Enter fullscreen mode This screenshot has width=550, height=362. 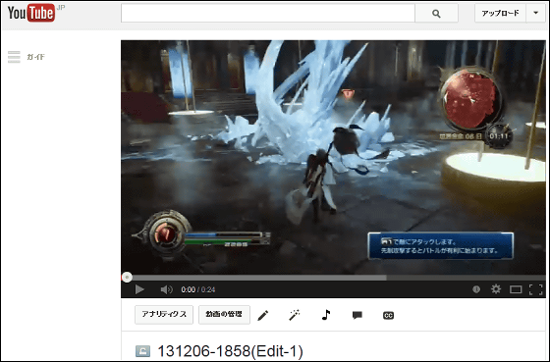pos(535,289)
